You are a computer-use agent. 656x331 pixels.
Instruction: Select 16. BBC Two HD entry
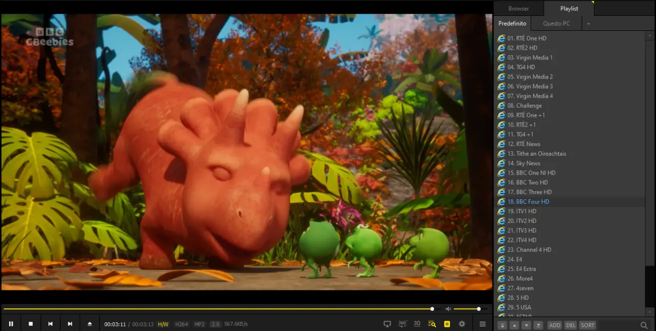coord(570,182)
